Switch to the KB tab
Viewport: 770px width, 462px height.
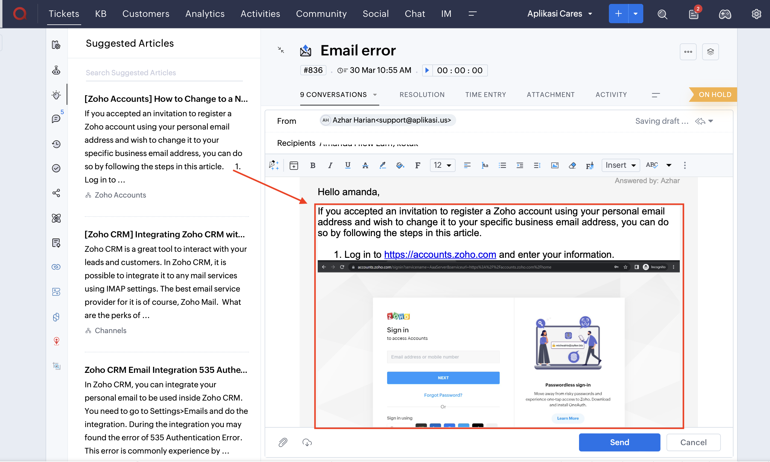(x=100, y=14)
